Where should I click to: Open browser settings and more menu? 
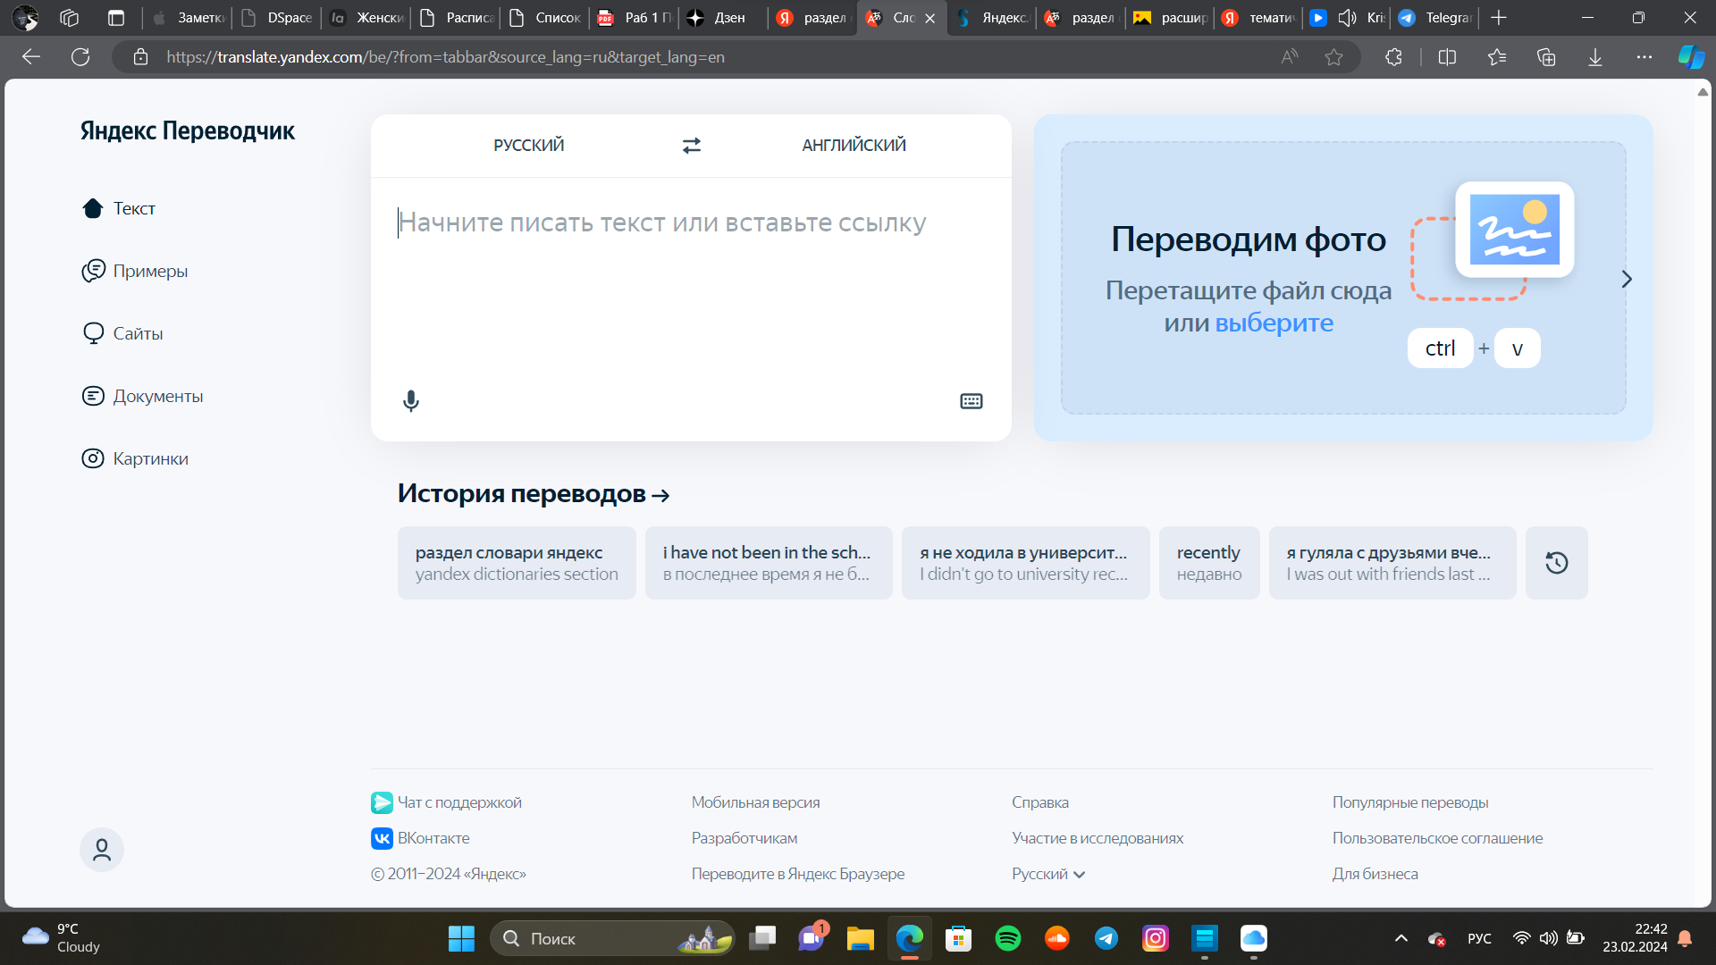(x=1644, y=57)
